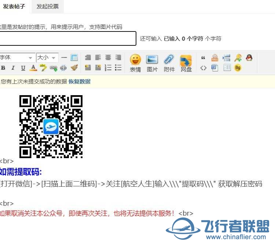Switch to the 发表帖子 tab
Screen dimensions: 275x246
(x=14, y=7)
